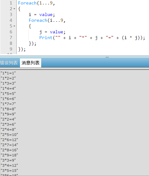Select output row "2*4=8"

click(x=8, y=130)
